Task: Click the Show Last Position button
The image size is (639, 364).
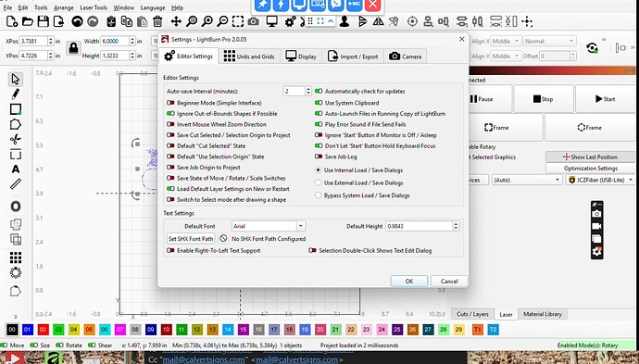Action: [590, 157]
